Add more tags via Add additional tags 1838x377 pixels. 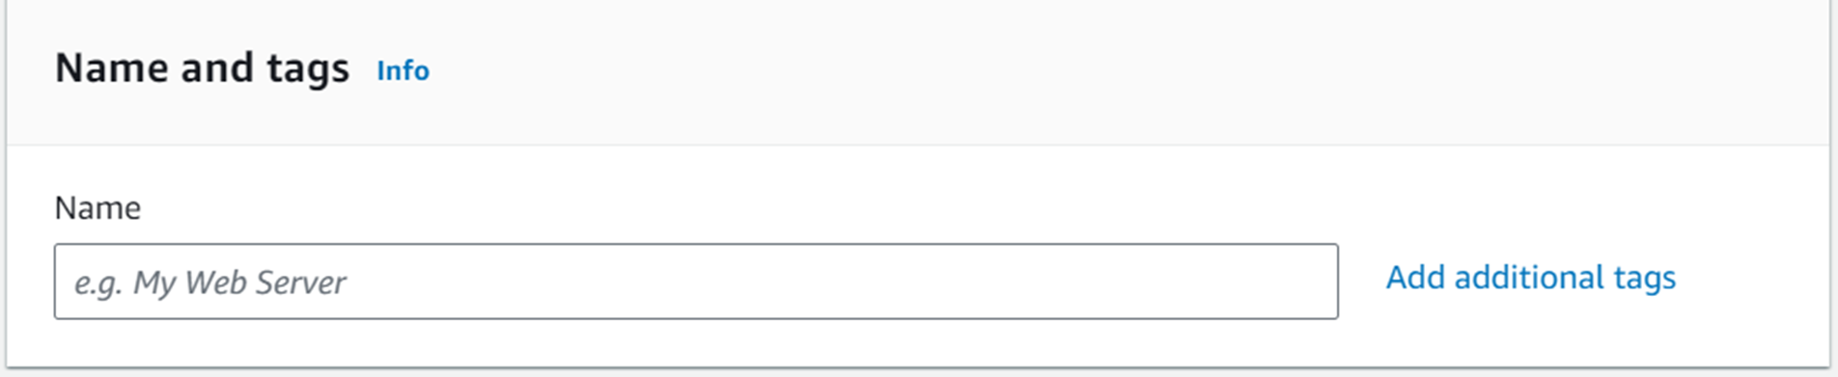1531,278
